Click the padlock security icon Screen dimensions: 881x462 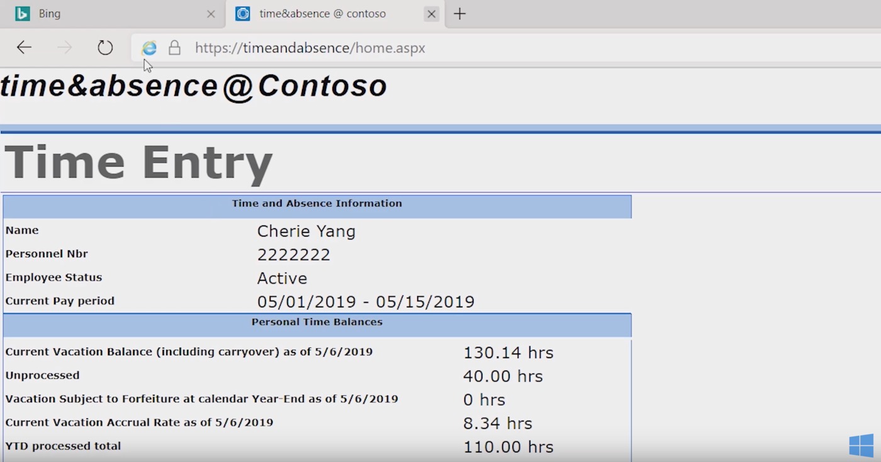[x=175, y=48]
